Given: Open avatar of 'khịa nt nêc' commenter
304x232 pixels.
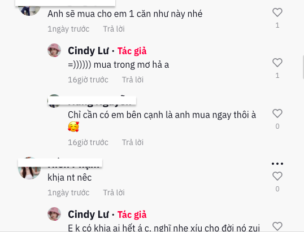Looking at the screenshot, I should (29, 170).
